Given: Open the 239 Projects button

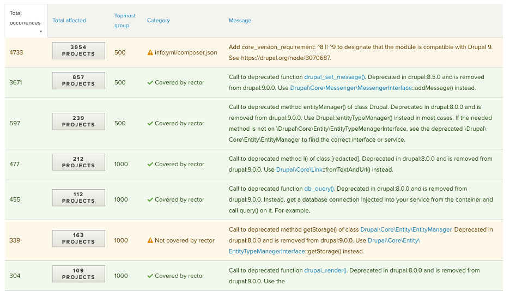Looking at the screenshot, I should click(x=78, y=122).
